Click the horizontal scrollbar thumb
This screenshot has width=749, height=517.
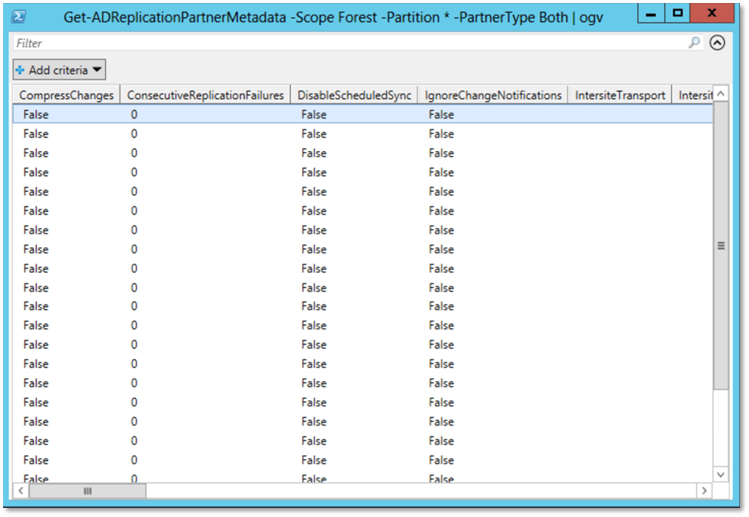tap(87, 491)
